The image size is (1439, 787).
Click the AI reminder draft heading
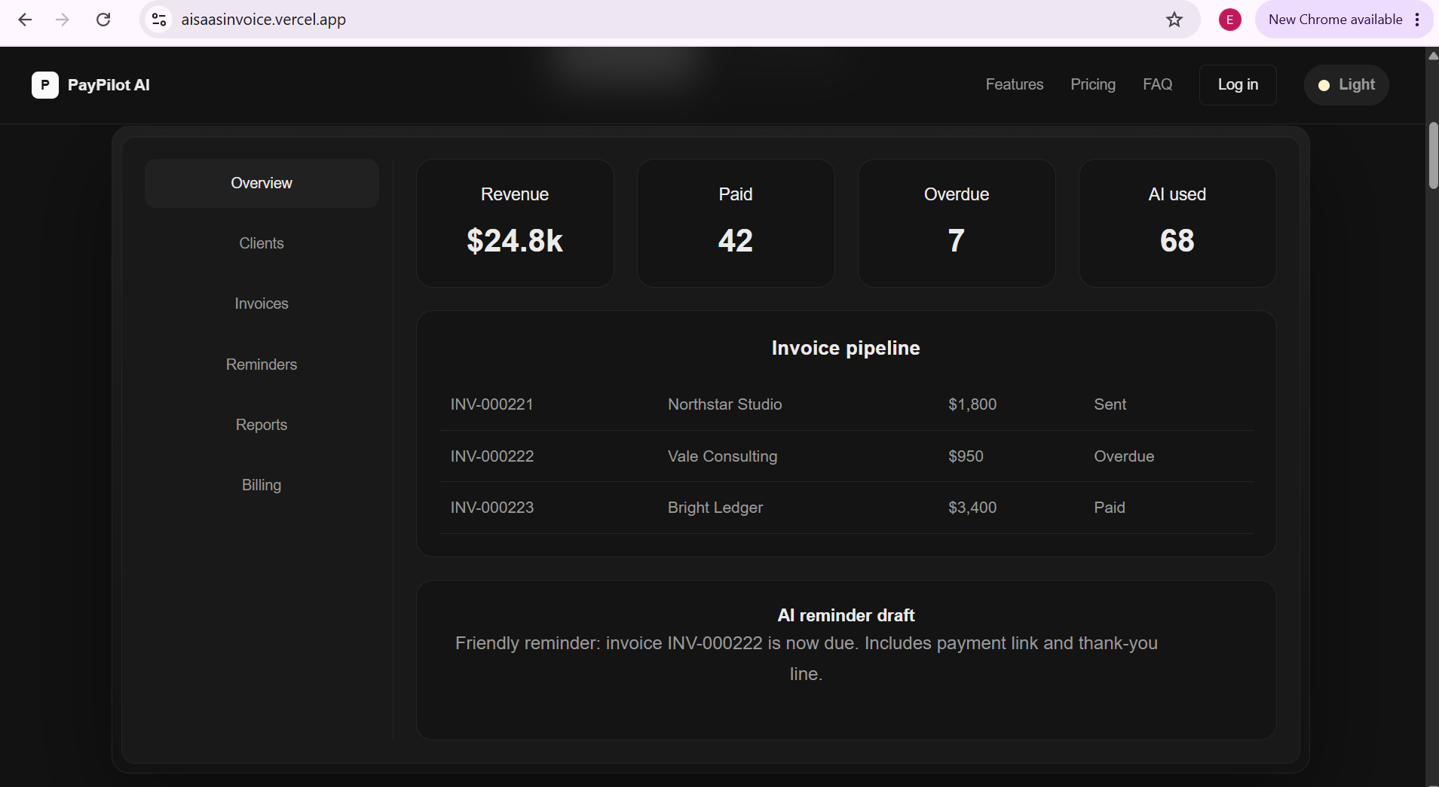coord(846,615)
